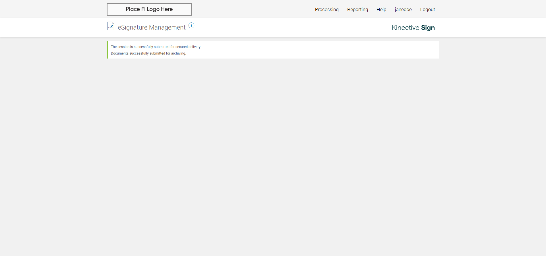The height and width of the screenshot is (256, 546).
Task: Open the Help menu
Action: [381, 9]
